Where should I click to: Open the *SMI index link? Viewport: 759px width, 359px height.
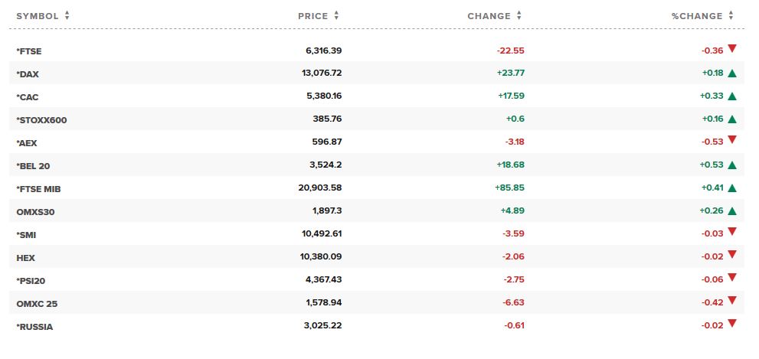(x=26, y=235)
